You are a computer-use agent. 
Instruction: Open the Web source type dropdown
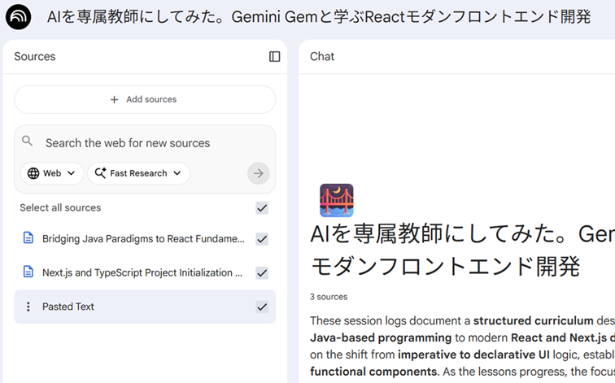click(x=52, y=173)
